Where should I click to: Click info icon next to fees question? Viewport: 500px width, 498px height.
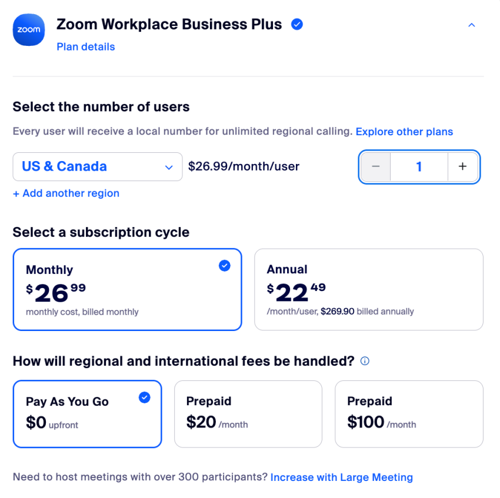pos(365,361)
